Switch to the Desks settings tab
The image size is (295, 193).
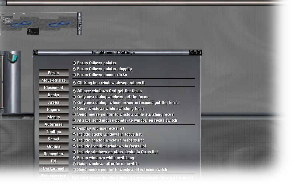pos(53,95)
